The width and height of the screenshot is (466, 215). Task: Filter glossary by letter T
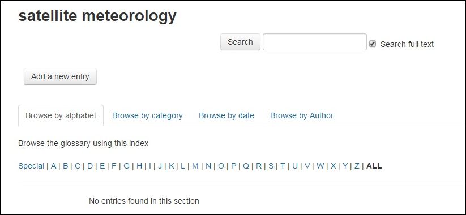[283, 166]
